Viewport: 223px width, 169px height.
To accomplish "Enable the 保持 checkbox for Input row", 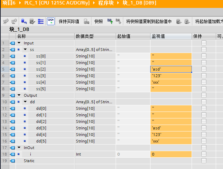I will pos(204,43).
